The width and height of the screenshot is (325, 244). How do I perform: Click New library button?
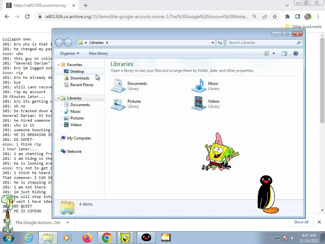(x=98, y=53)
